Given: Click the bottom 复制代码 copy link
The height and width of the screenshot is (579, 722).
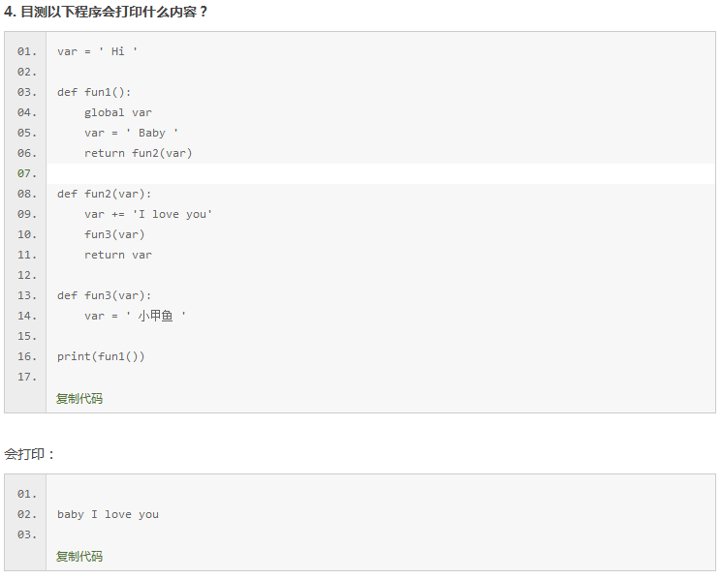Looking at the screenshot, I should tap(79, 556).
